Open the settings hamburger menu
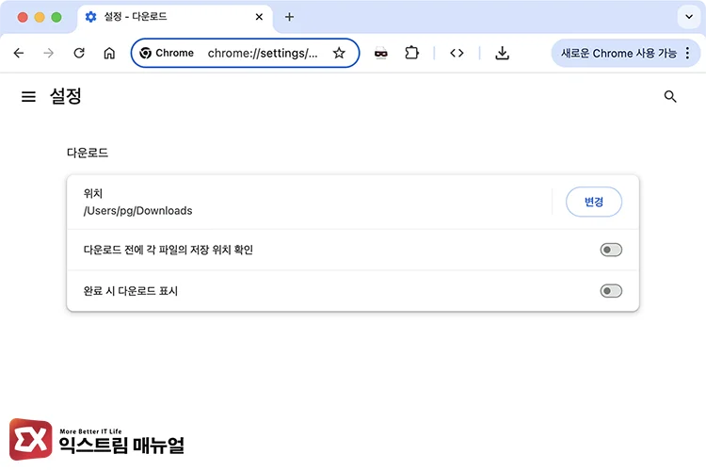 click(28, 96)
